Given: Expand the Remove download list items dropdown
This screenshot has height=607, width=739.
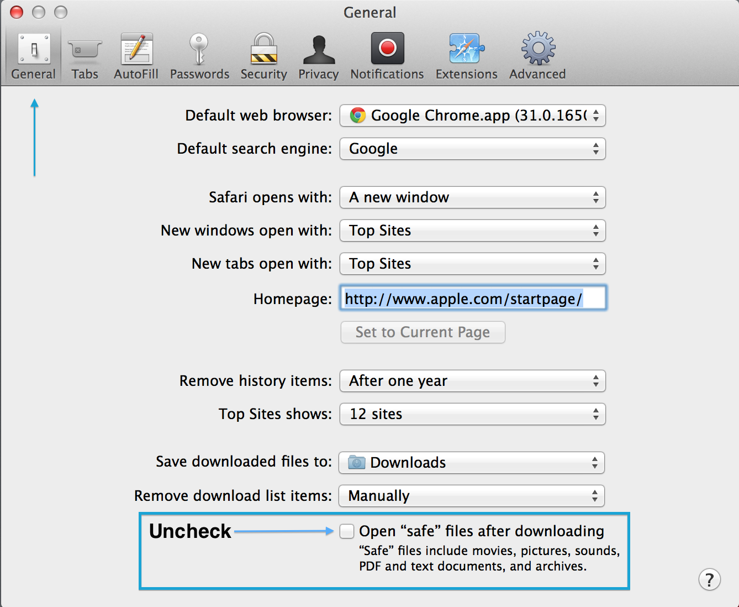Looking at the screenshot, I should point(472,496).
